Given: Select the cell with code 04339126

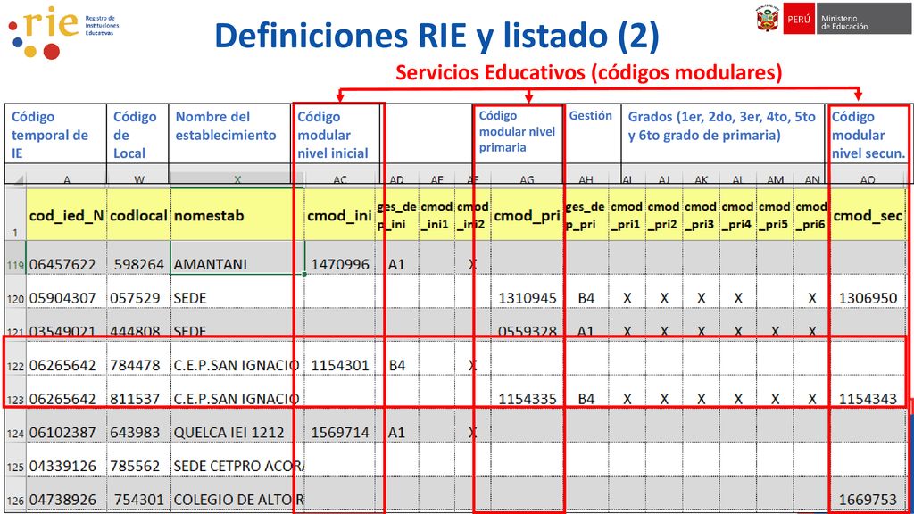Looking at the screenshot, I should (66, 460).
